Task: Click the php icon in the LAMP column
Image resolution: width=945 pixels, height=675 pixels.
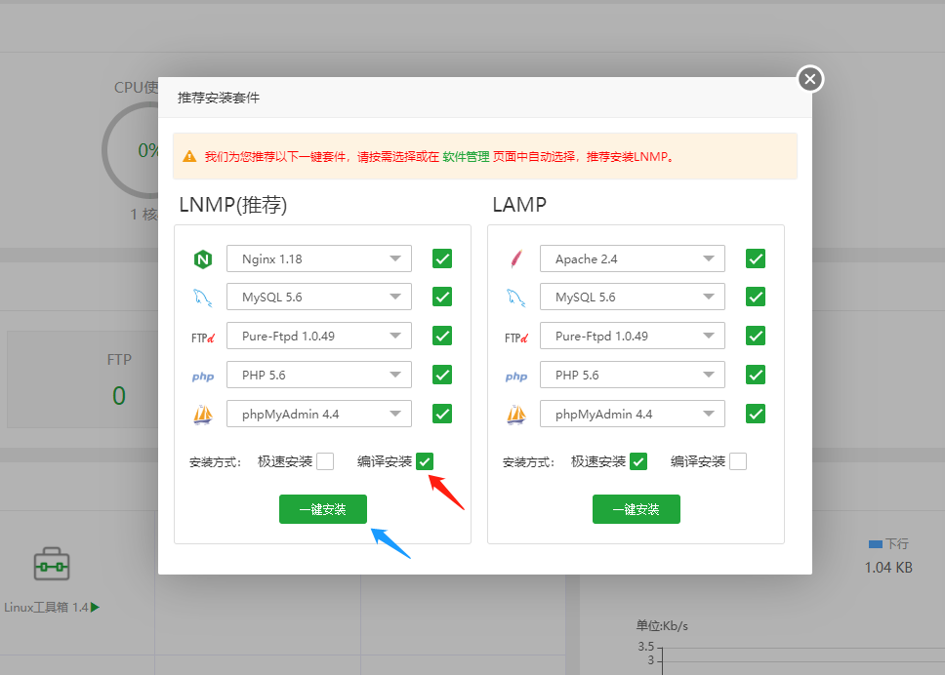Action: pos(516,377)
